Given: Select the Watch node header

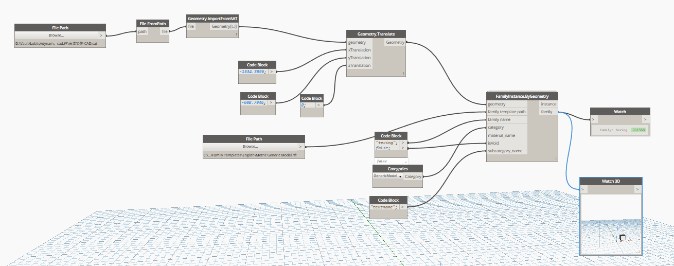Looking at the screenshot, I should (x=620, y=111).
